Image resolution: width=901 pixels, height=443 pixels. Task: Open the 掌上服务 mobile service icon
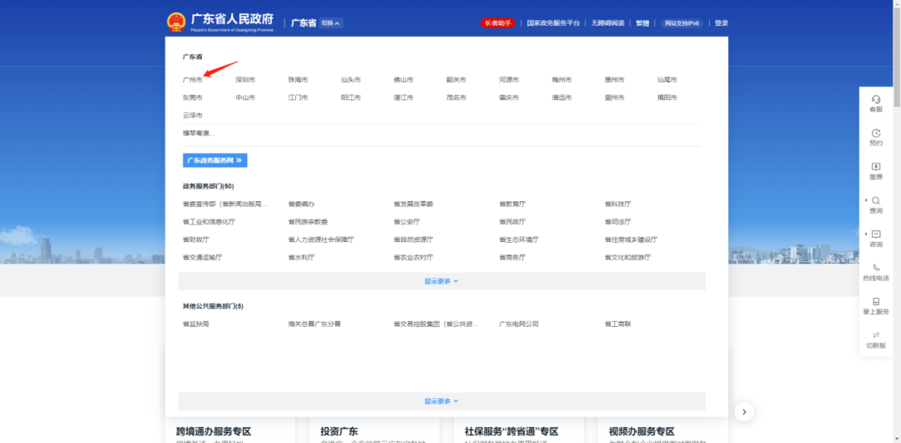(876, 306)
